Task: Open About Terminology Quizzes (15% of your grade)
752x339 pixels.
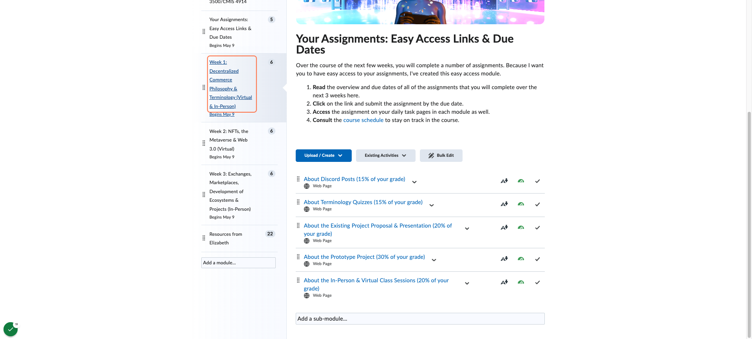Action: [363, 202]
